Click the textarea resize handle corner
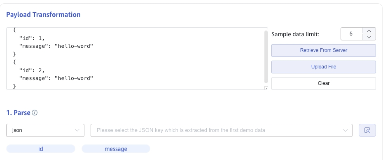383x160 pixels. click(266, 88)
